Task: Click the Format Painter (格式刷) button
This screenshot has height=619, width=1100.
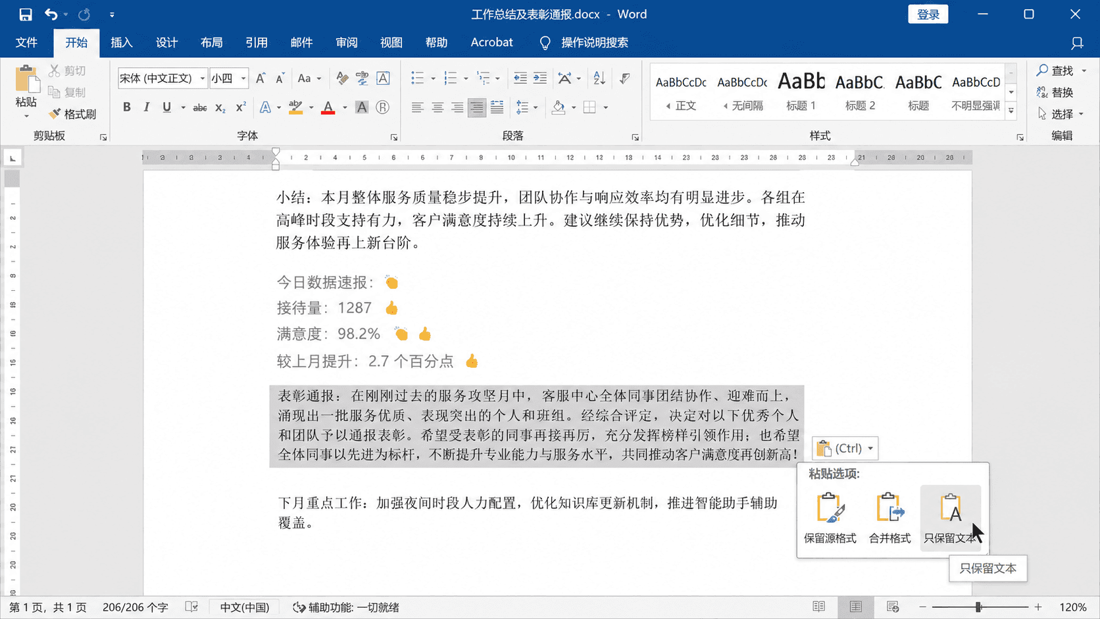Action: [73, 114]
